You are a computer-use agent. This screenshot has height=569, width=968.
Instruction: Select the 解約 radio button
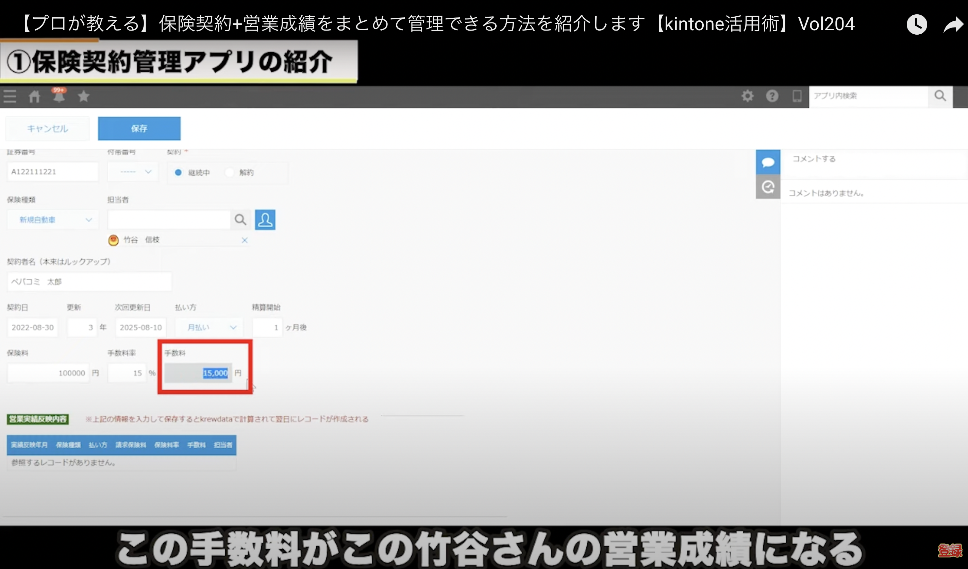pos(229,172)
